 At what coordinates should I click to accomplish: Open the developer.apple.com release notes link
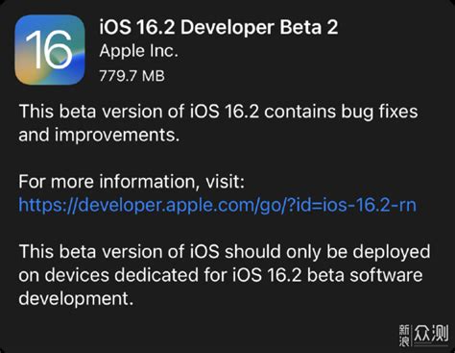(x=218, y=206)
